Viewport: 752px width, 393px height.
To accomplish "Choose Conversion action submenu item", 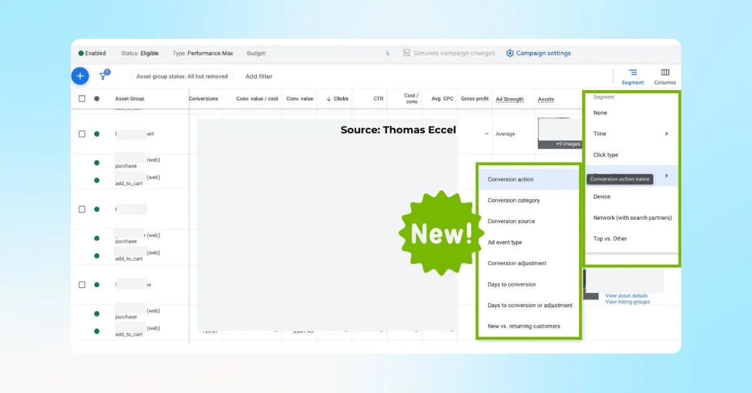I will [x=529, y=180].
